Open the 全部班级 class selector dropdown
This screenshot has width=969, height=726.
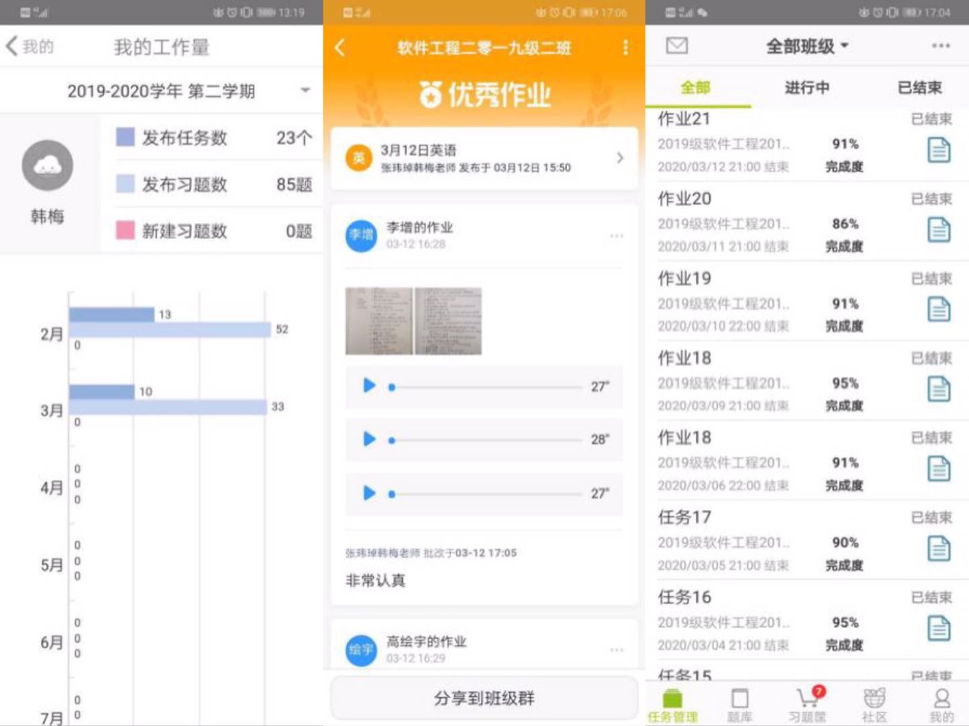click(x=804, y=45)
